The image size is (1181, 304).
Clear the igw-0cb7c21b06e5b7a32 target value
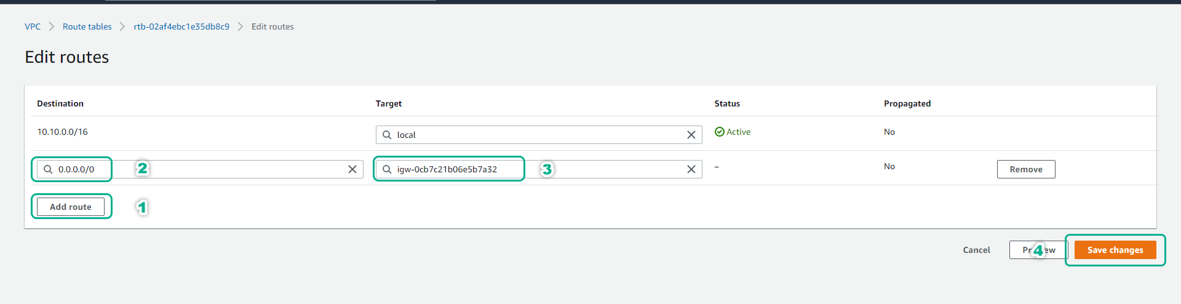click(x=691, y=169)
